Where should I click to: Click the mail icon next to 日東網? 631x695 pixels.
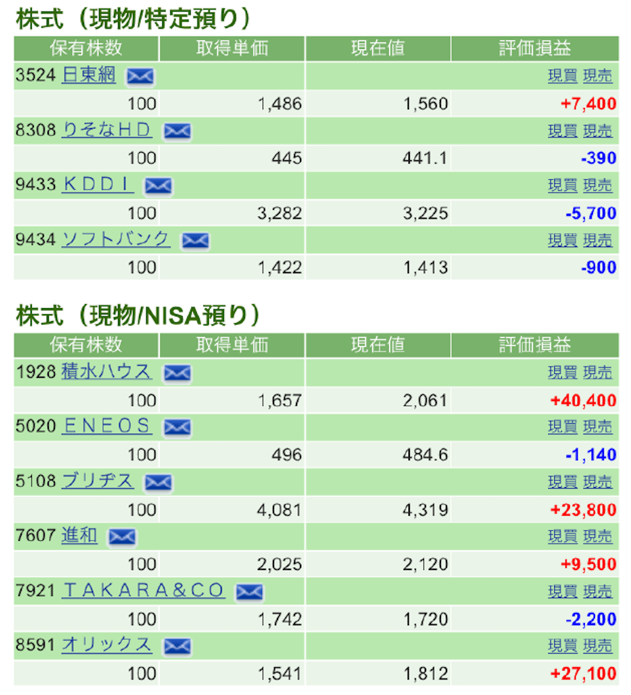click(x=140, y=76)
